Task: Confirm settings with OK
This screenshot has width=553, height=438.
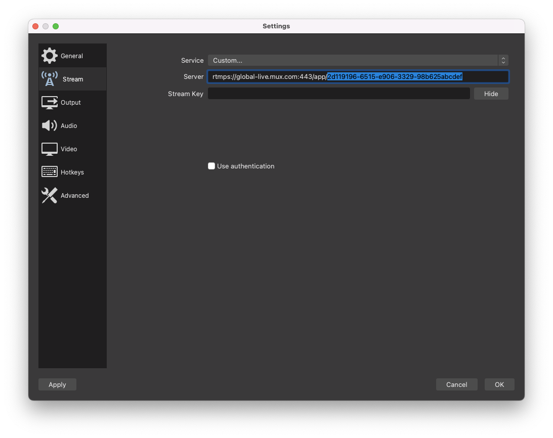Action: [x=499, y=384]
